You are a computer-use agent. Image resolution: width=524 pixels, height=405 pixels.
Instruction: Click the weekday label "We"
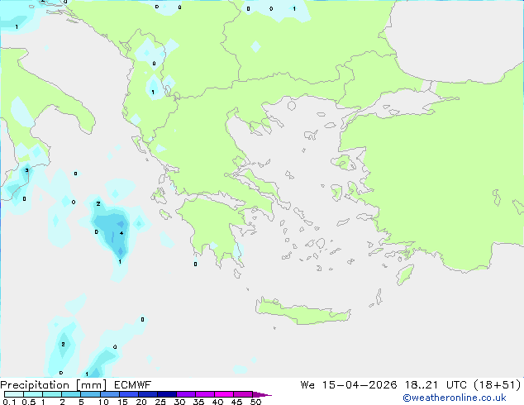(307, 385)
